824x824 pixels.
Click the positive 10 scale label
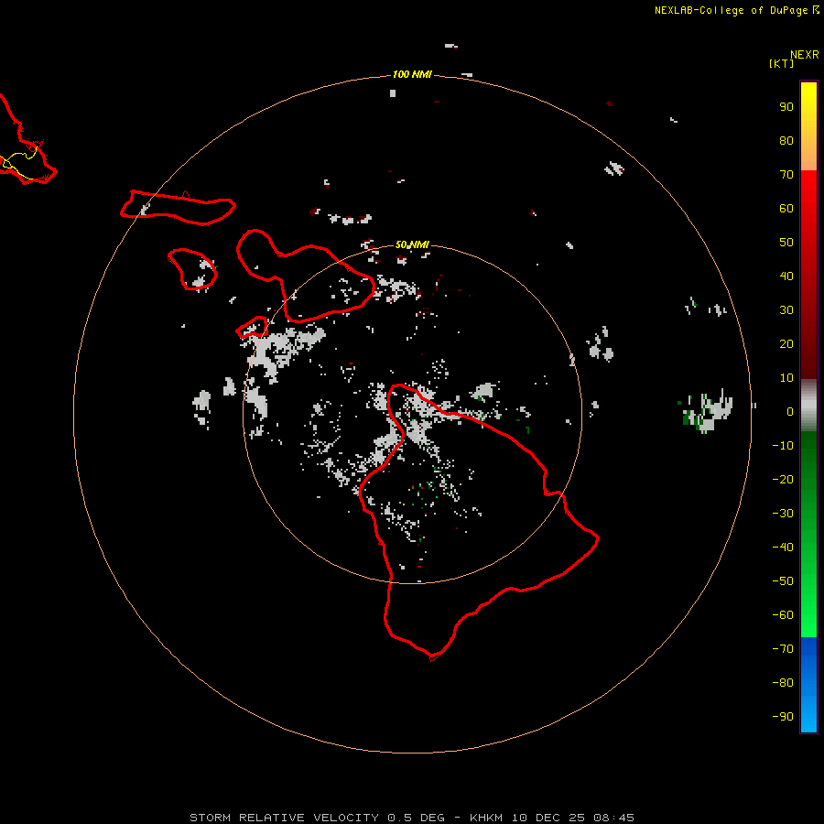(786, 378)
